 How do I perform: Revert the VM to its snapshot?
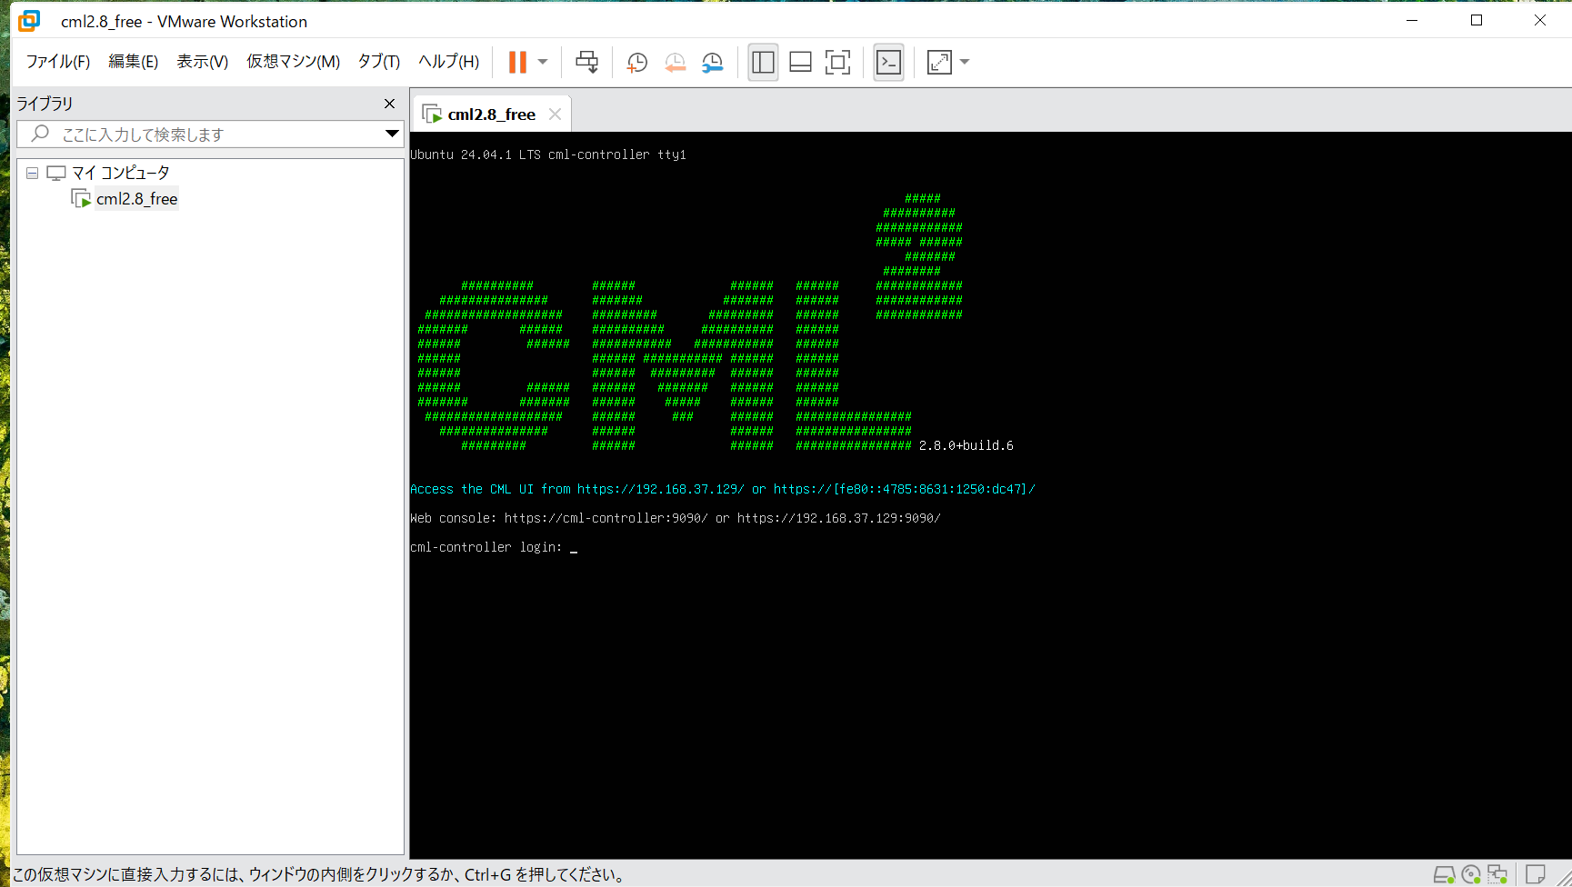[675, 62]
